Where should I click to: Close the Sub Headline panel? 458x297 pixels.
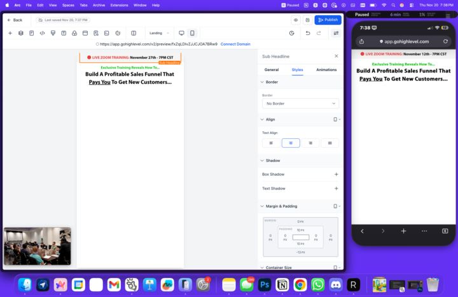[x=337, y=56]
